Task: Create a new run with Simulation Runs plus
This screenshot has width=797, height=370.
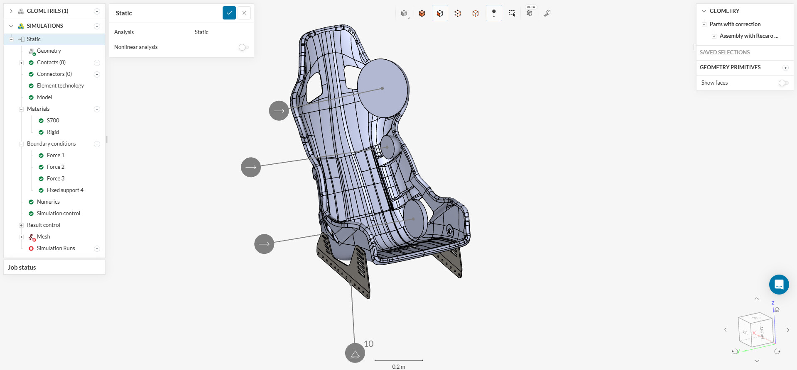Action: tap(97, 248)
